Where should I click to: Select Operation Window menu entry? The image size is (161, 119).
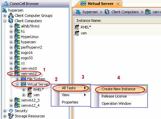[119, 103]
